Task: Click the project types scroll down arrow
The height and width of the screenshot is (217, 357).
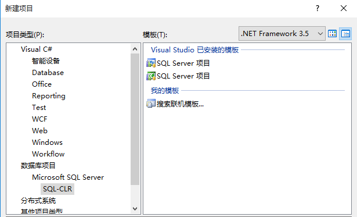Action: point(135,208)
